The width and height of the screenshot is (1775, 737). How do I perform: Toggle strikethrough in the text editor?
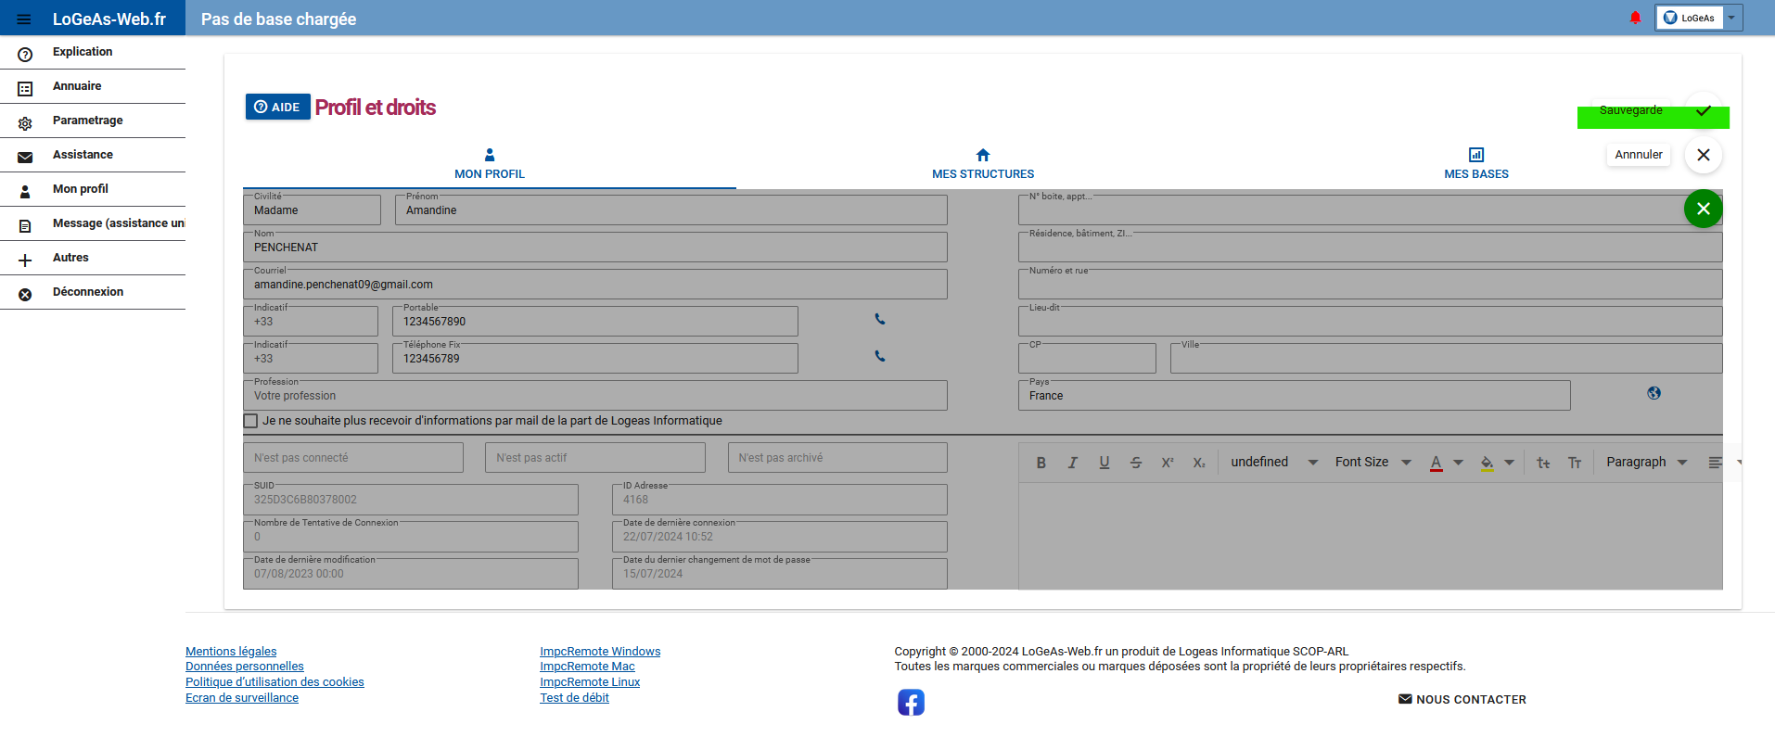point(1135,463)
